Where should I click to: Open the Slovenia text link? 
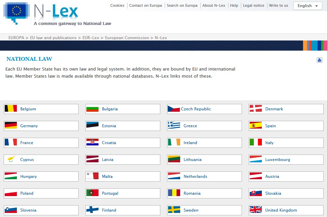point(28,210)
